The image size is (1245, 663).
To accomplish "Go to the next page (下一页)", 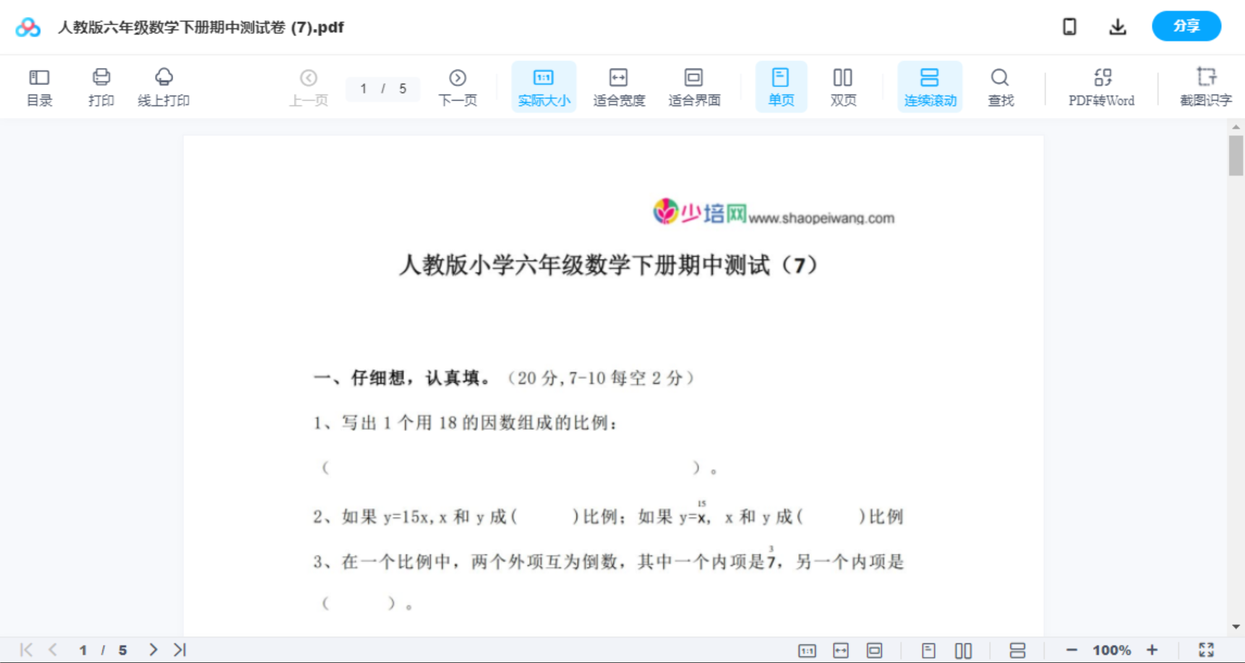I will click(x=457, y=86).
